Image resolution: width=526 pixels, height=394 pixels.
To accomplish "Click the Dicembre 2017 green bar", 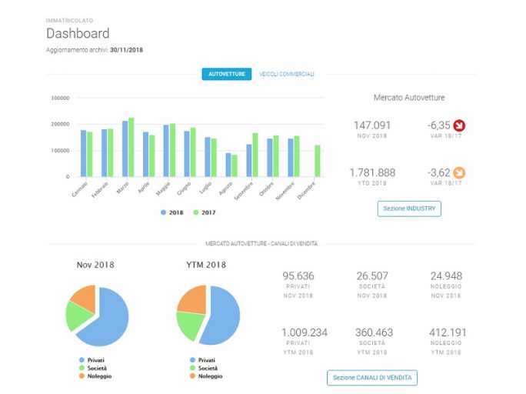I will pyautogui.click(x=318, y=161).
